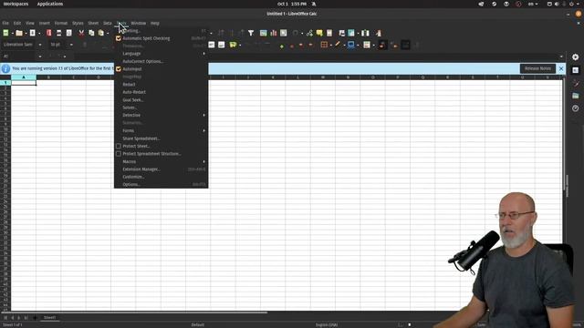Open the Name Box dropdown arrow
Screen dimensions: 584x328
pos(40,56)
